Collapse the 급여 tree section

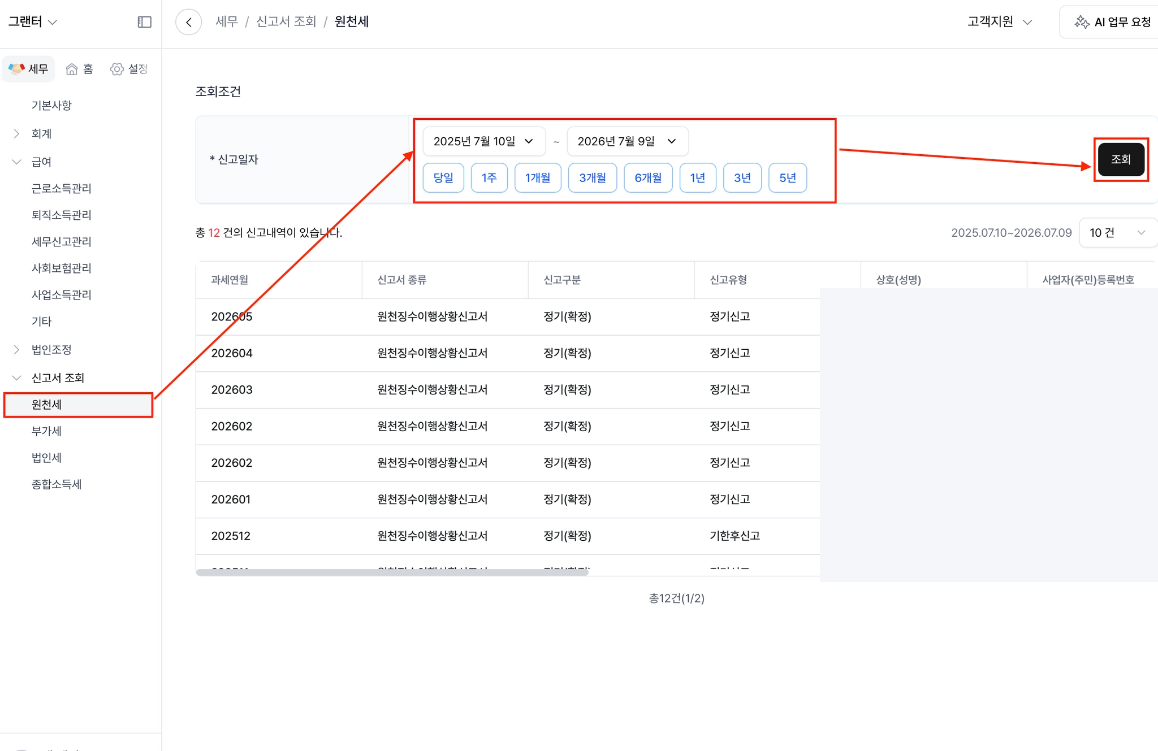pos(16,162)
